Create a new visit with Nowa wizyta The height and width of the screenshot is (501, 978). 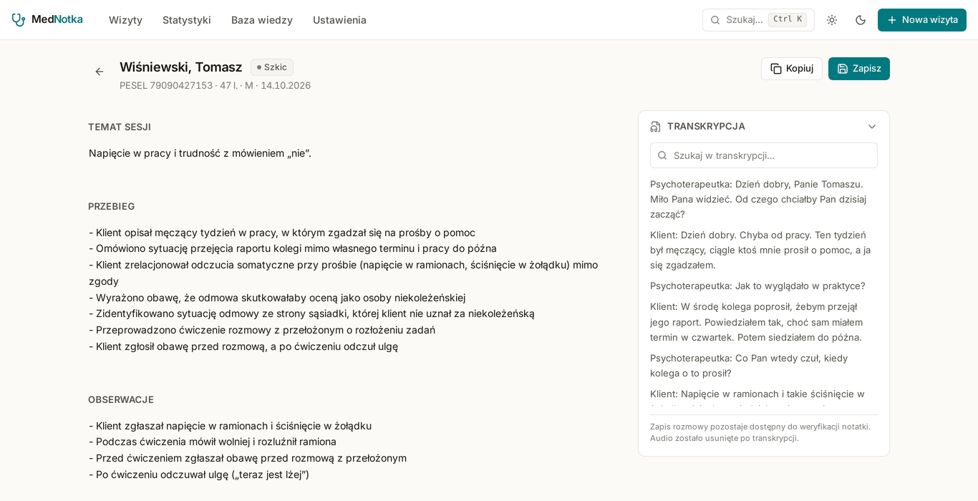(x=922, y=20)
